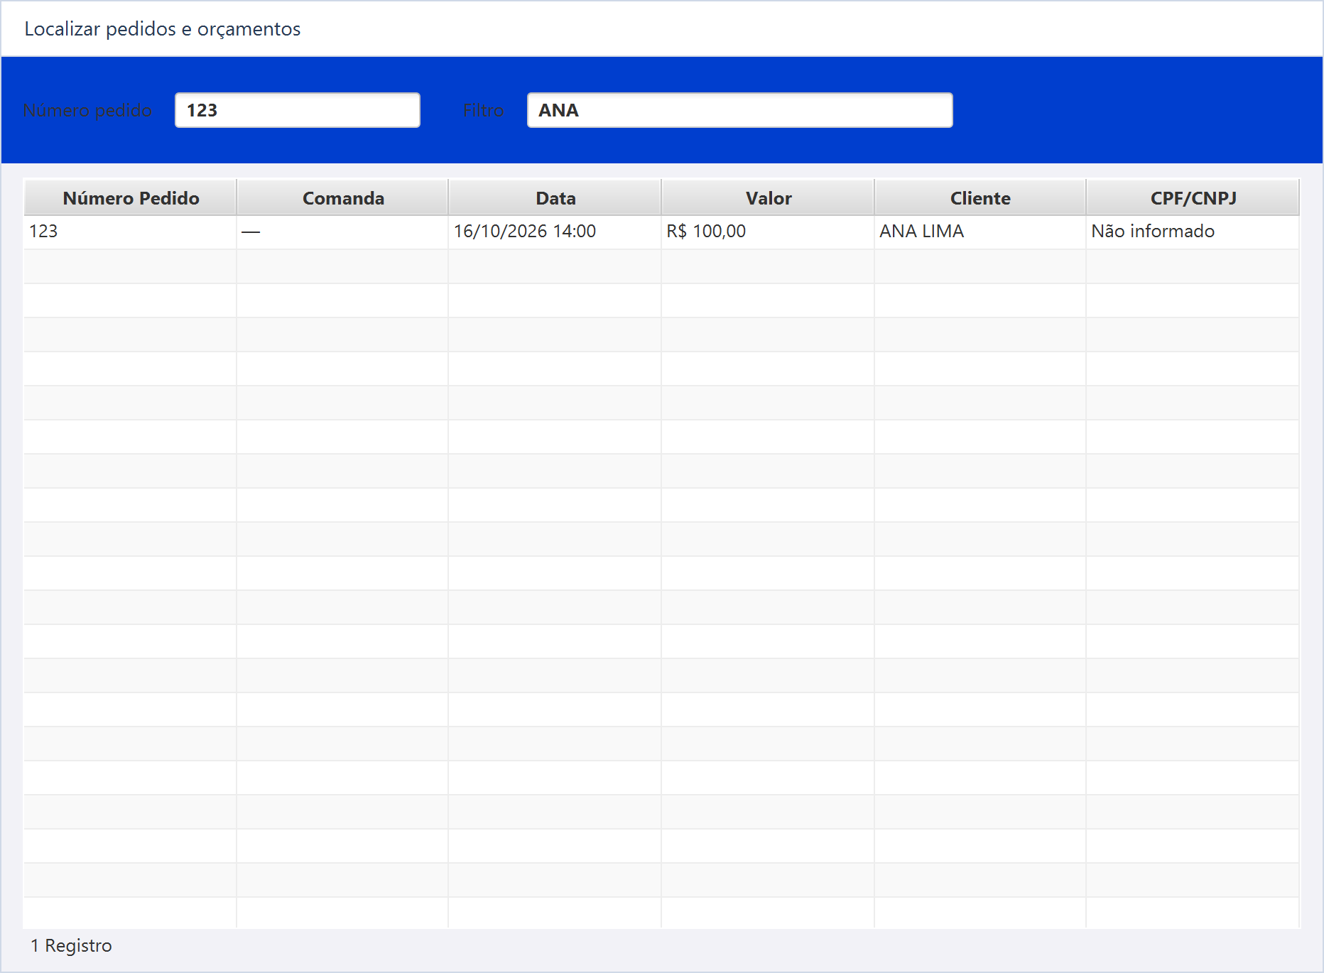Select the R$ 100,00 value cell
The width and height of the screenshot is (1324, 973).
click(x=768, y=232)
